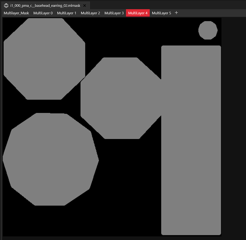Click dark empty panel right of canvas
246x240 pixels.
point(234,126)
